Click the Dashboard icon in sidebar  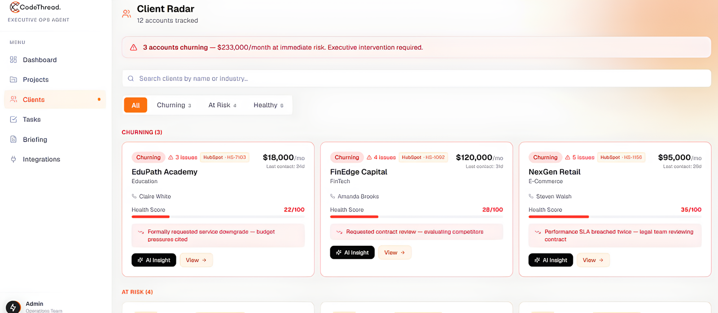click(13, 60)
